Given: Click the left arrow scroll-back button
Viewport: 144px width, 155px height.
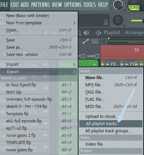Looking at the screenshot, I should 104,41.
